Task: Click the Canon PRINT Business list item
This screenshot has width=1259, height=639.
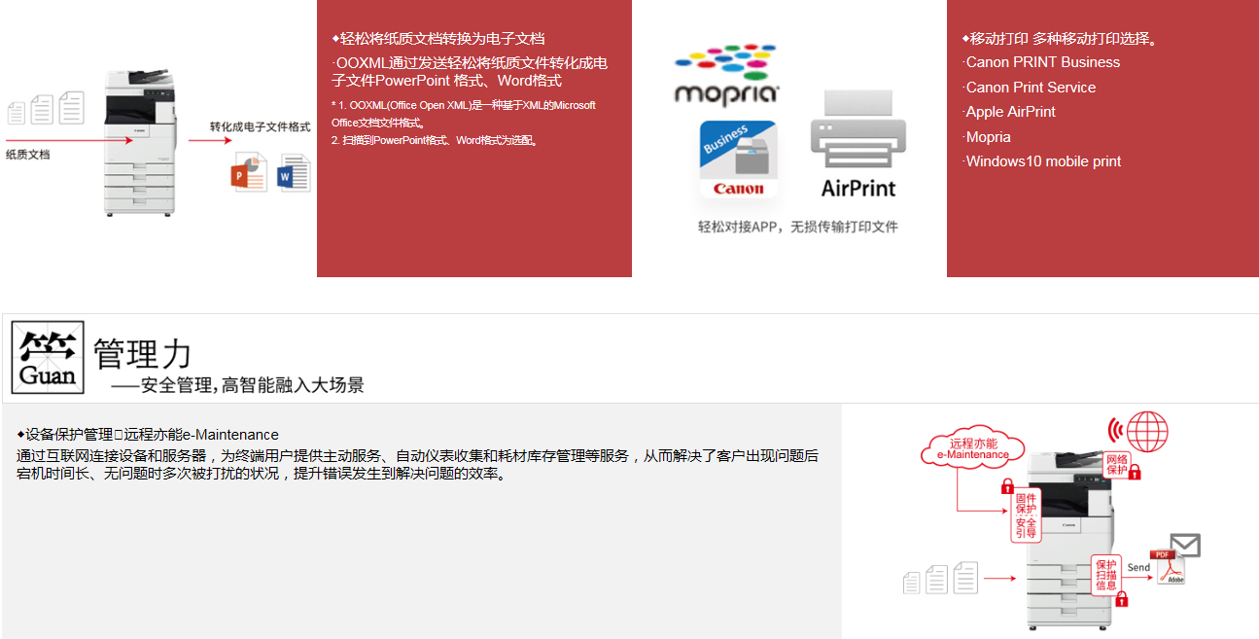Action: click(x=1042, y=62)
